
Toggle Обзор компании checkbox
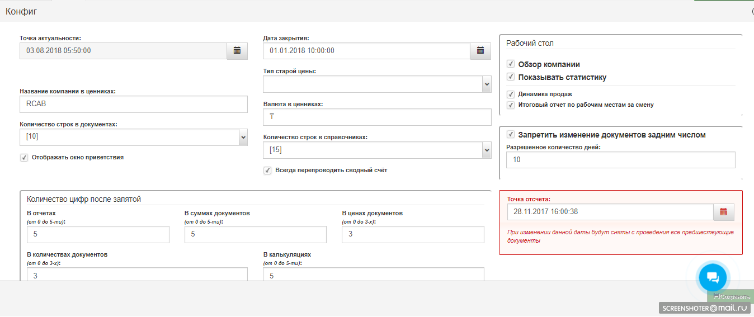click(x=511, y=64)
